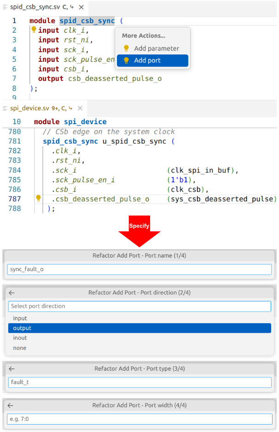279x432 pixels.
Task: Click the port type field with fault_t
Action: pos(139,382)
